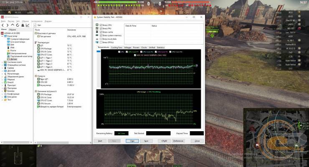Viewport: 309px width, 167px height.
Task: Select the Портативний комп'ютер icon in tree
Action: 8,56
